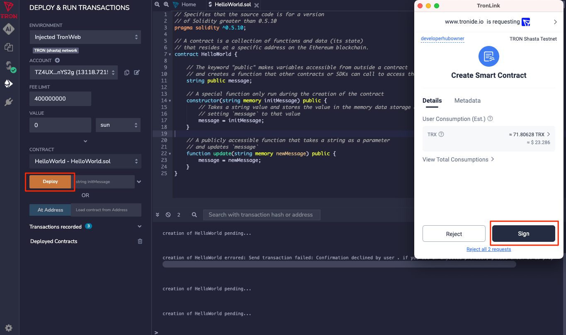Click the edit icon next to the account
The height and width of the screenshot is (335, 566).
coord(137,72)
